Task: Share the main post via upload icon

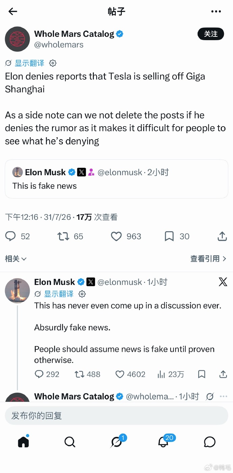Action: (222, 236)
